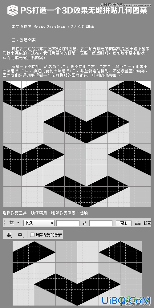Select the Crop tool icon in the options bar
The image size is (154, 308).
pos(12,223)
